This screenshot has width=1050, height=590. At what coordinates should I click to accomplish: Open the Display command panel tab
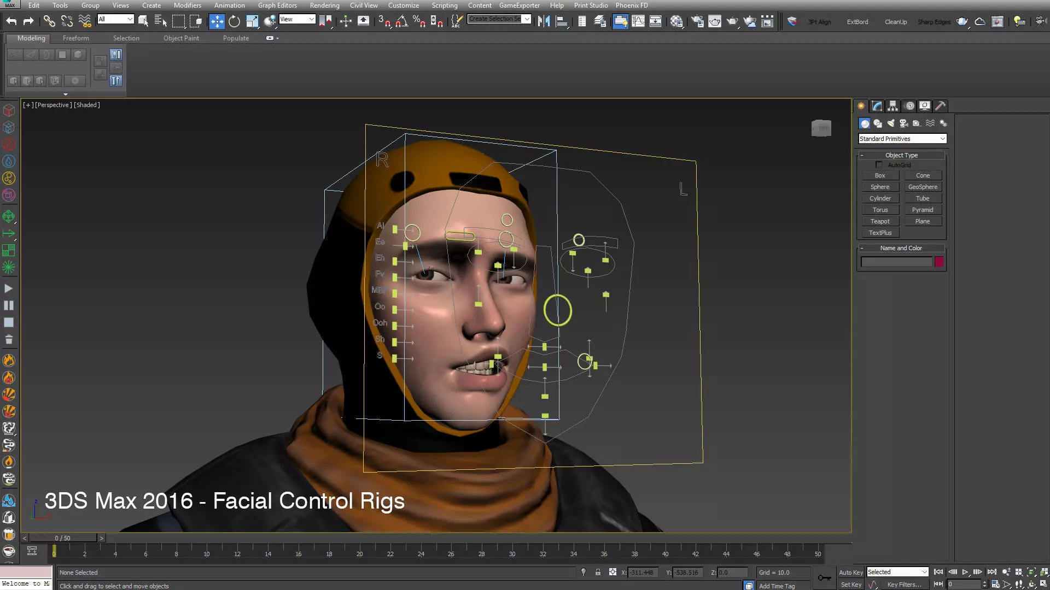(925, 106)
